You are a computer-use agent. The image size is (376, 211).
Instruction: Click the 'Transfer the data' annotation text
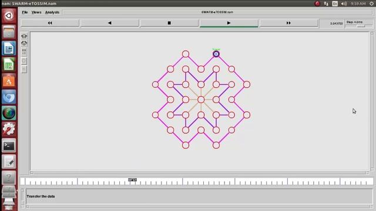tap(41, 196)
